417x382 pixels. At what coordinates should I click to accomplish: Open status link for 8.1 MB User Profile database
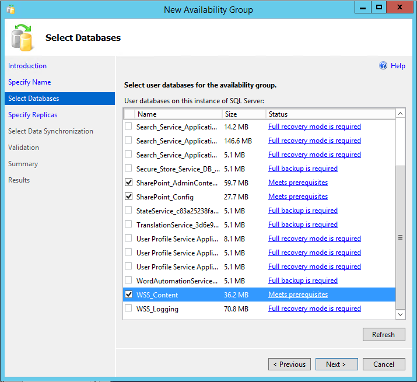[x=314, y=239]
